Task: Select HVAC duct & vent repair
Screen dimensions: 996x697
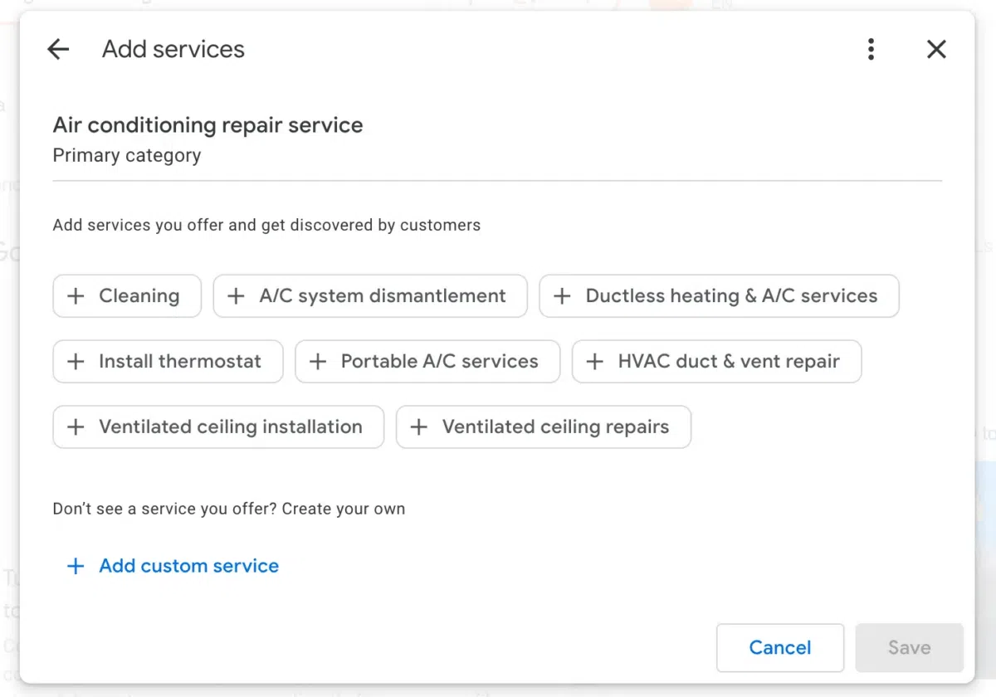Action: [x=716, y=361]
